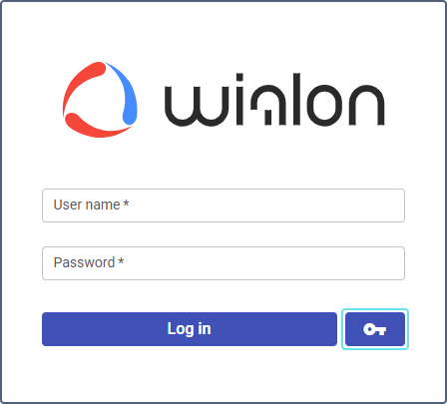Click the Log in button

(190, 329)
